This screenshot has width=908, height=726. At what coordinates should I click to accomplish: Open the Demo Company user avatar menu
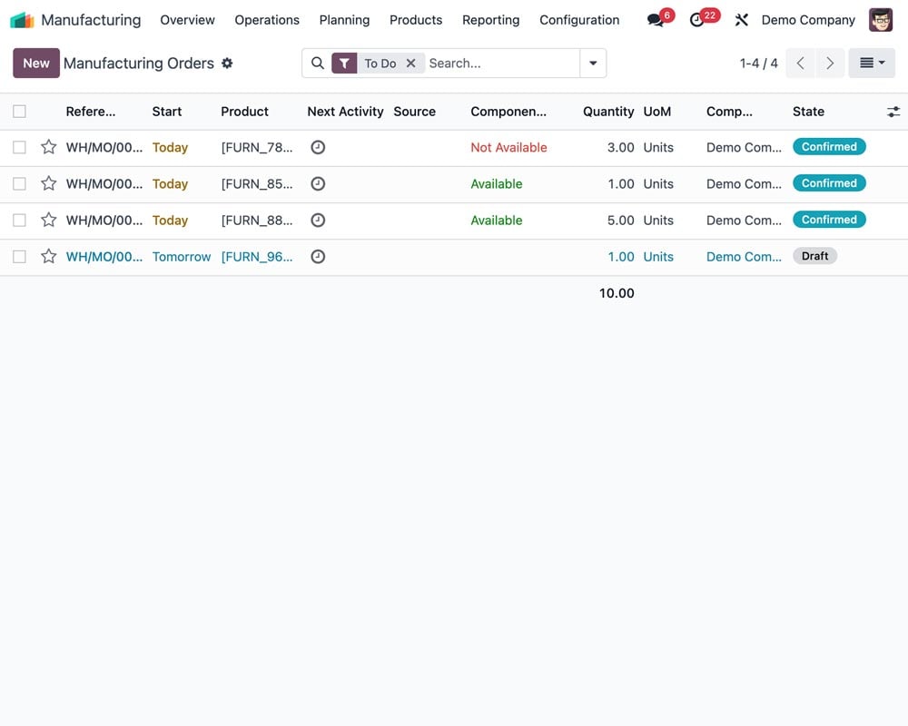[880, 19]
